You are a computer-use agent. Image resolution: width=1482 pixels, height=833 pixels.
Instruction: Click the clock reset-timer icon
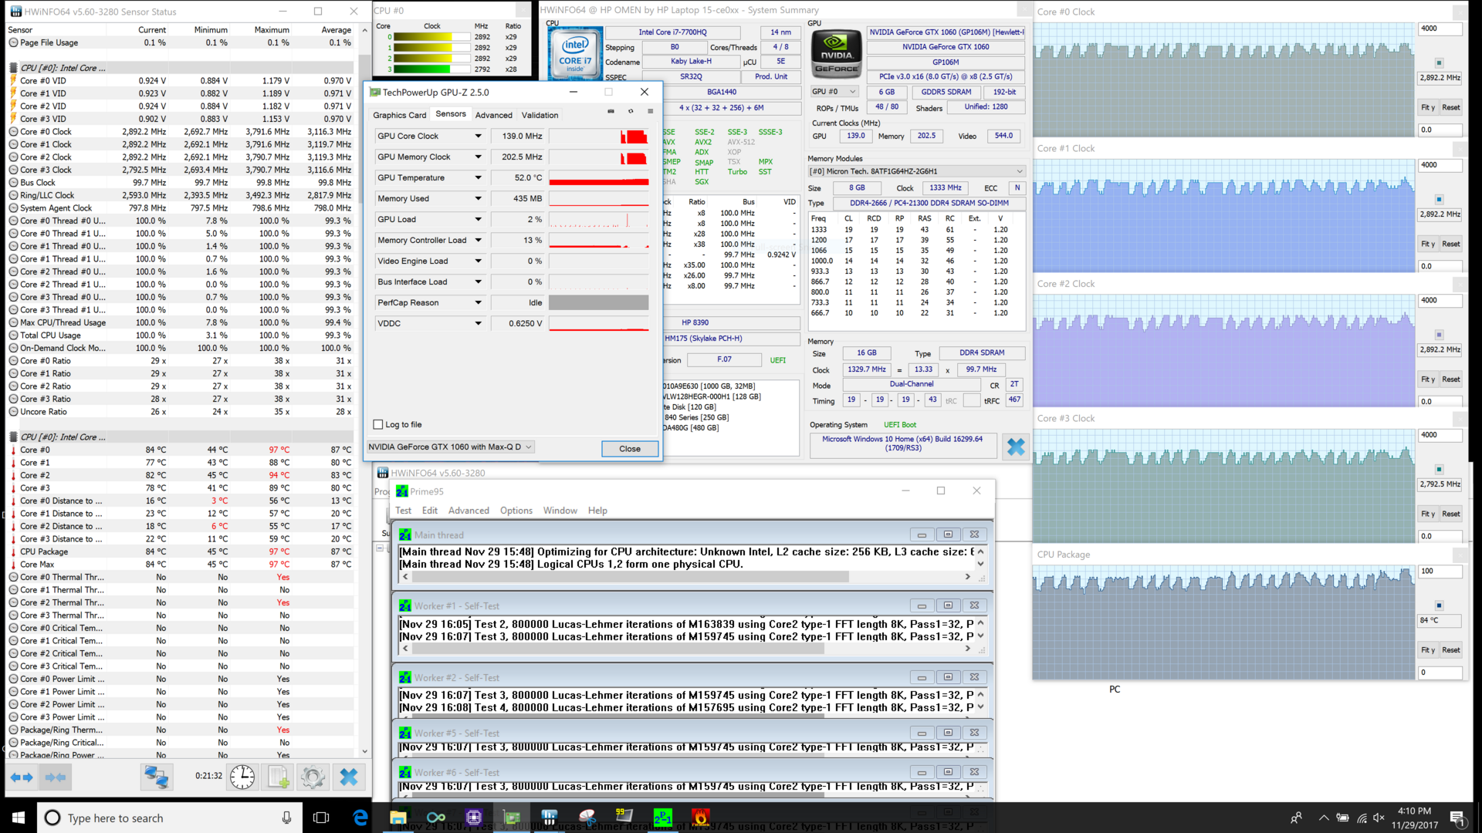[x=242, y=777]
